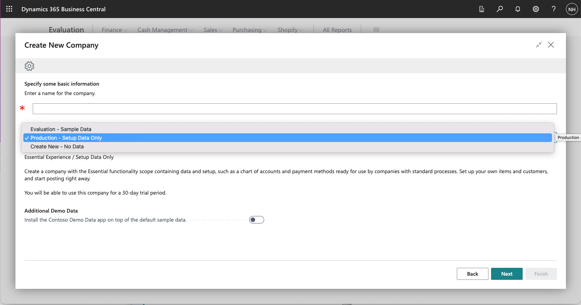Image resolution: width=581 pixels, height=305 pixels.
Task: Click the 'Enter a name for the company.' text
Action: pos(60,93)
